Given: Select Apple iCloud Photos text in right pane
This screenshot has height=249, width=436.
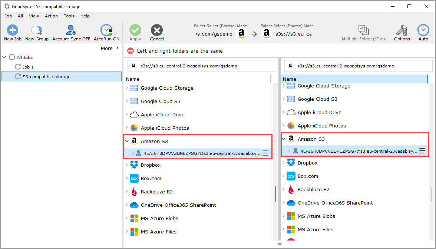Looking at the screenshot, I should pos(322,126).
